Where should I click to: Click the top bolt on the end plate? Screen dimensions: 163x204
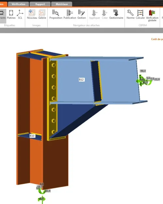[53, 65]
